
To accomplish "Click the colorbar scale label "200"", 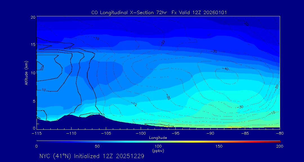I will click(x=280, y=146).
